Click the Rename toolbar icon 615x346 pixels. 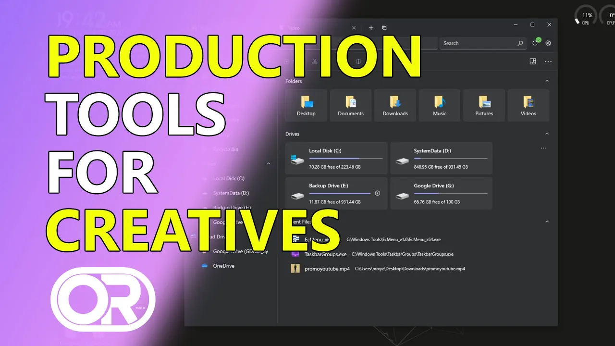point(358,62)
